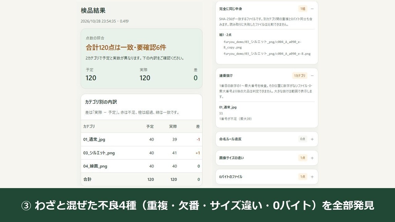Viewport: 395px width, 222px height.
Task: Click the 予定 column header in table
Action: point(150,126)
